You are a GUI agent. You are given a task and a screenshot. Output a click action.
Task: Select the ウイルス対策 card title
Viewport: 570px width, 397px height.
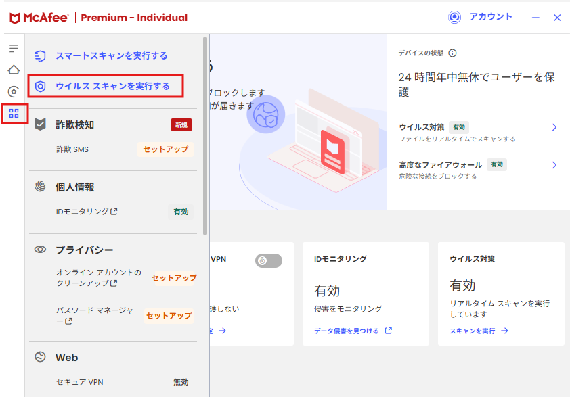(473, 259)
